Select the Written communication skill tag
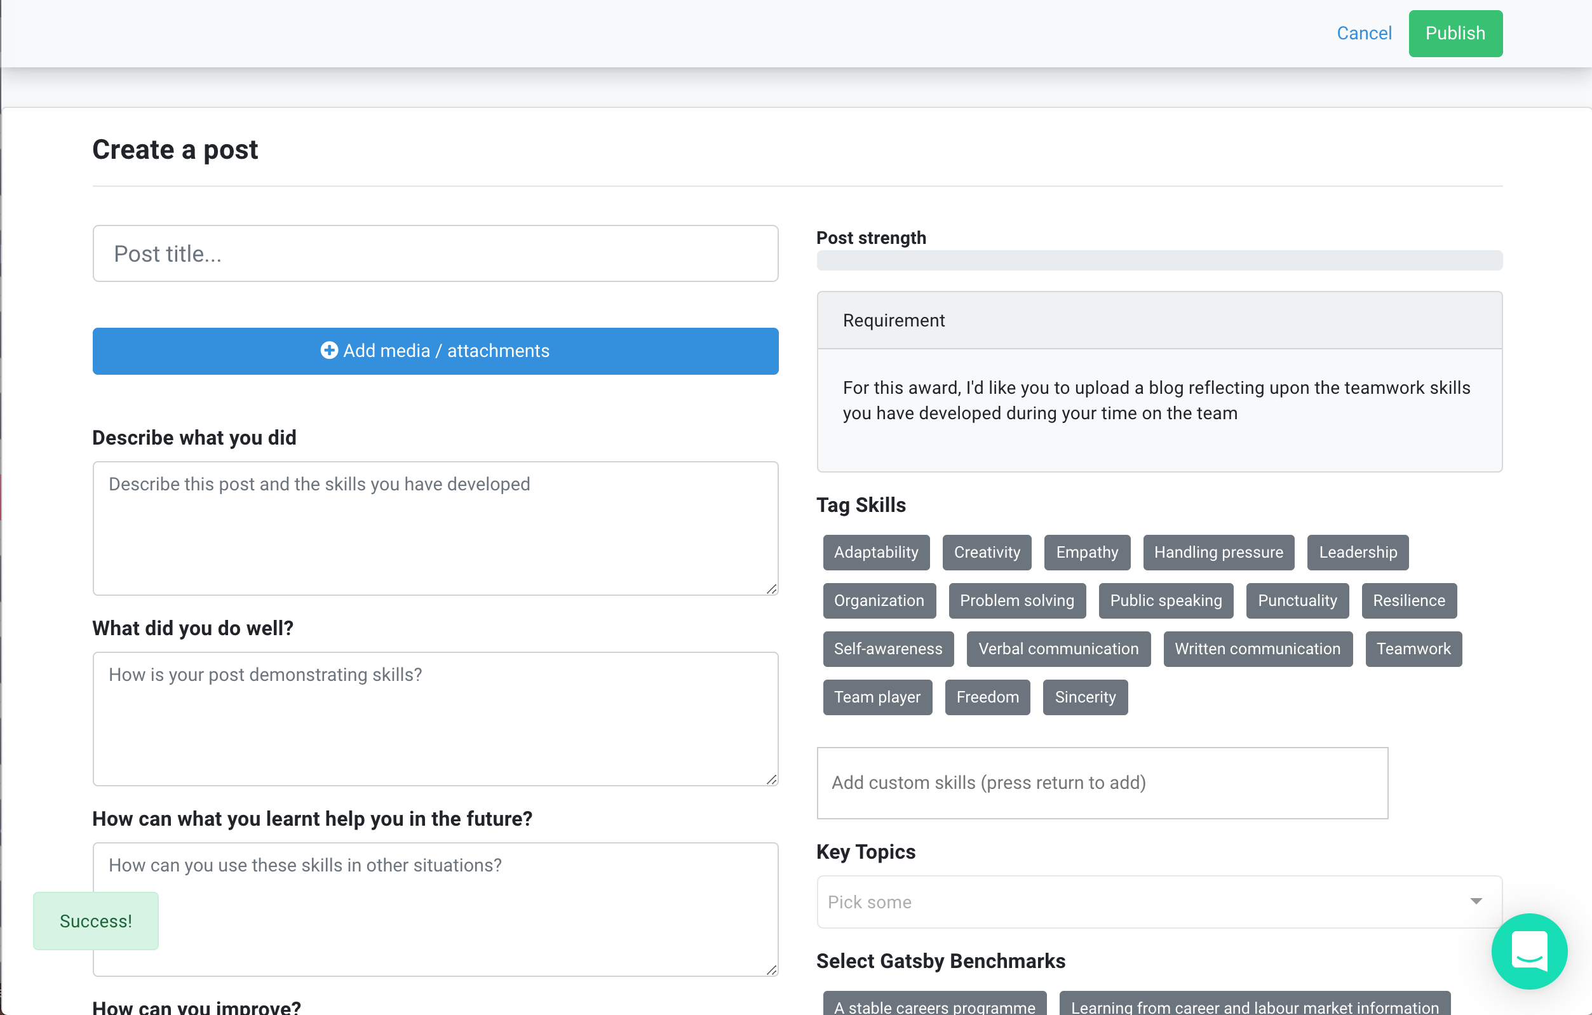1592x1015 pixels. (1257, 649)
